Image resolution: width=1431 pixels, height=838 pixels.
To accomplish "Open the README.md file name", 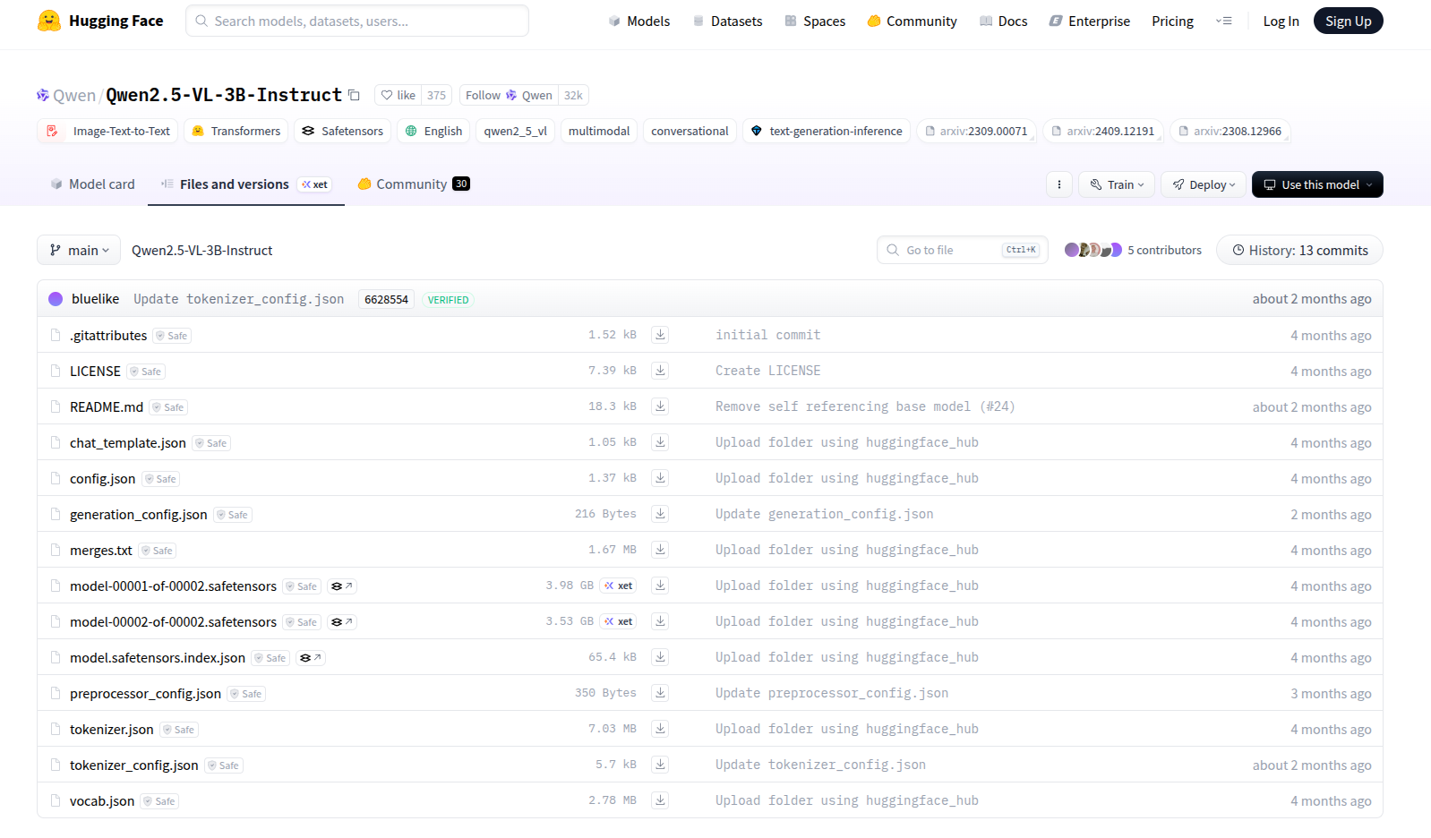I will (107, 406).
